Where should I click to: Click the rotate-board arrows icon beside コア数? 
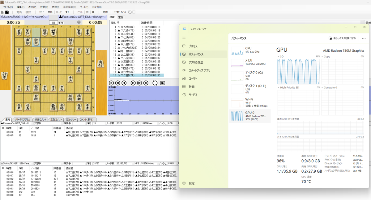tap(130, 12)
